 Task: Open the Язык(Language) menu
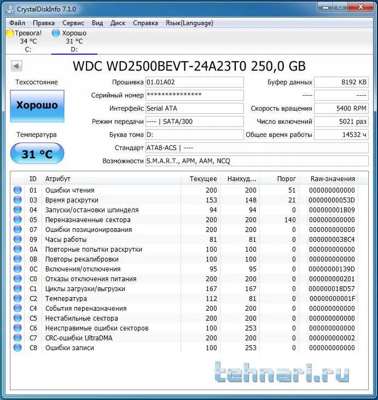pos(189,23)
